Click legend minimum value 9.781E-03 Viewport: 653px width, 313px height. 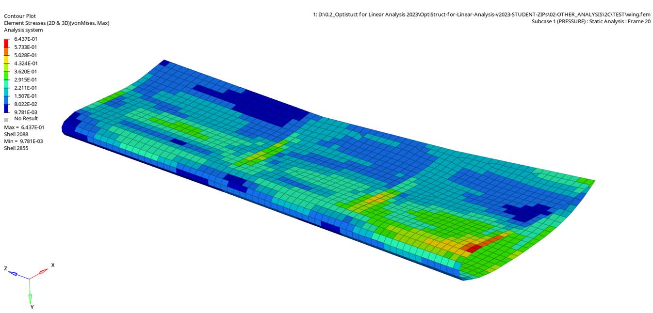[x=26, y=112]
